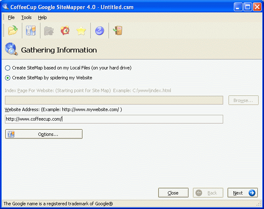Open project via the folder toolbar icon

tap(13, 31)
